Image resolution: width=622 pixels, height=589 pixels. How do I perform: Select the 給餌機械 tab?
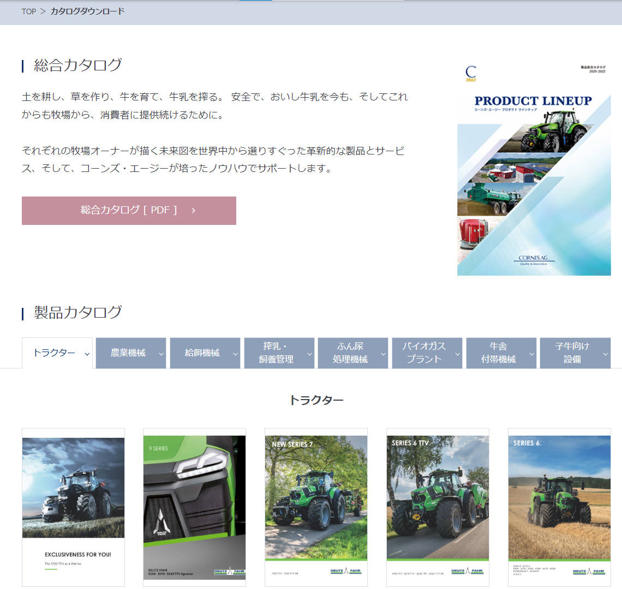(205, 353)
